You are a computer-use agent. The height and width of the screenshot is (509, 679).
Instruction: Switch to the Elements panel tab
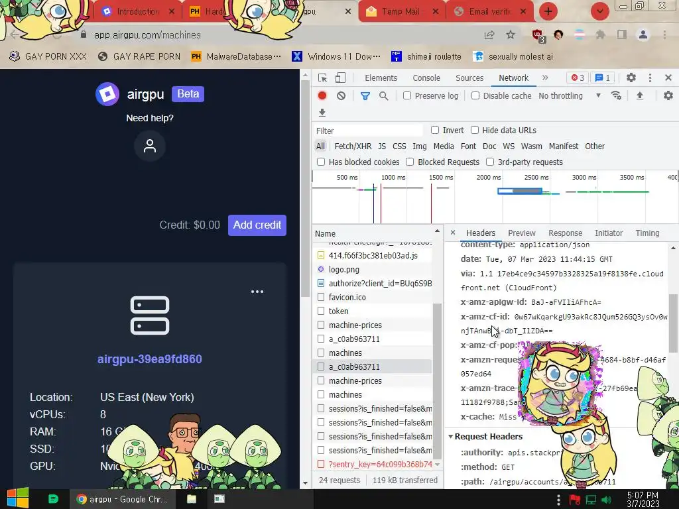381,78
